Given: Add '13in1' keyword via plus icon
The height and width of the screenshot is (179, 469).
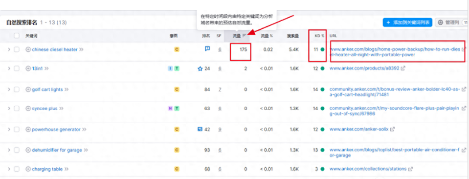Looking at the screenshot, I should coord(28,68).
